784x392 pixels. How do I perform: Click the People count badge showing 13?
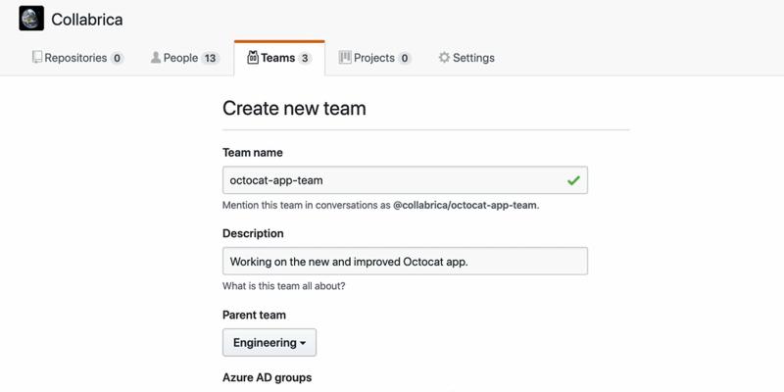tap(210, 59)
